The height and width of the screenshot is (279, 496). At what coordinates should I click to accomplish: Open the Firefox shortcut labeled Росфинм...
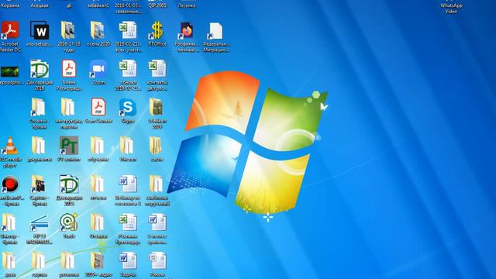[x=187, y=30]
